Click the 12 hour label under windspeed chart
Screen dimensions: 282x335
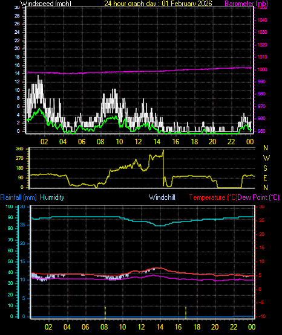click(138, 142)
